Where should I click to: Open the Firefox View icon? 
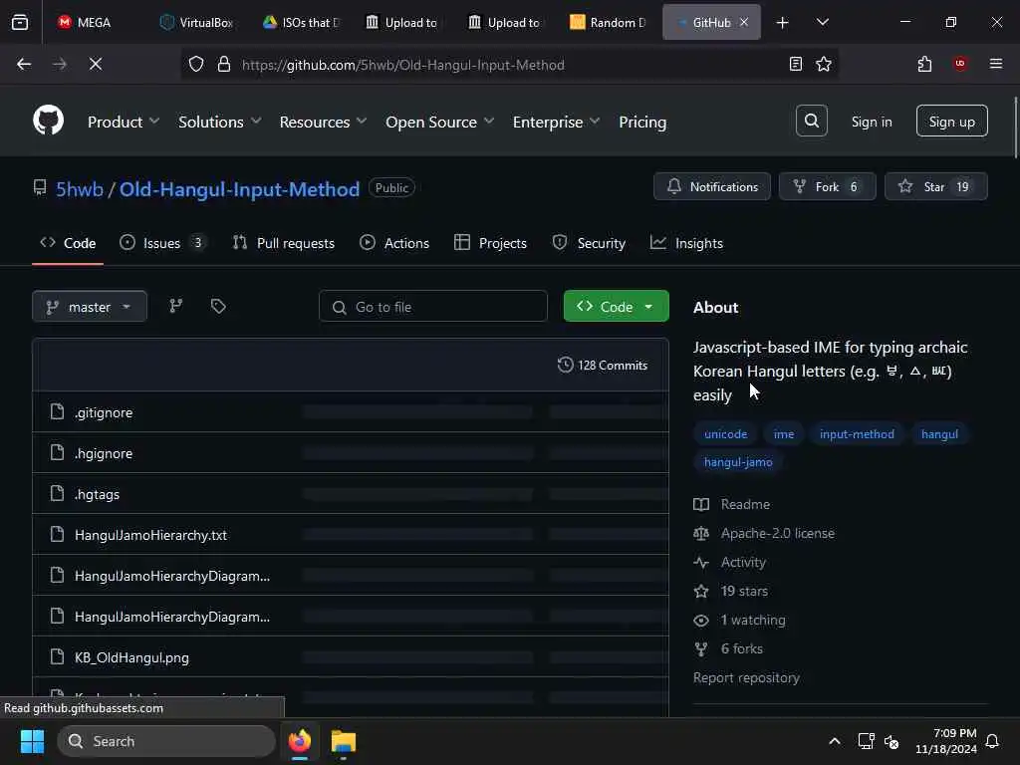[x=20, y=22]
